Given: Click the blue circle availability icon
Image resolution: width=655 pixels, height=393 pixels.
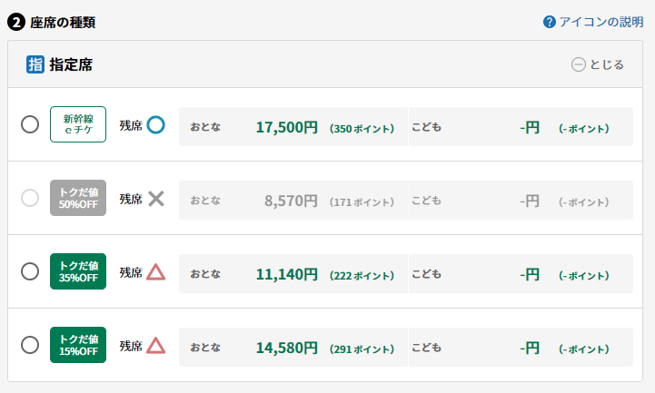Looking at the screenshot, I should tap(156, 124).
